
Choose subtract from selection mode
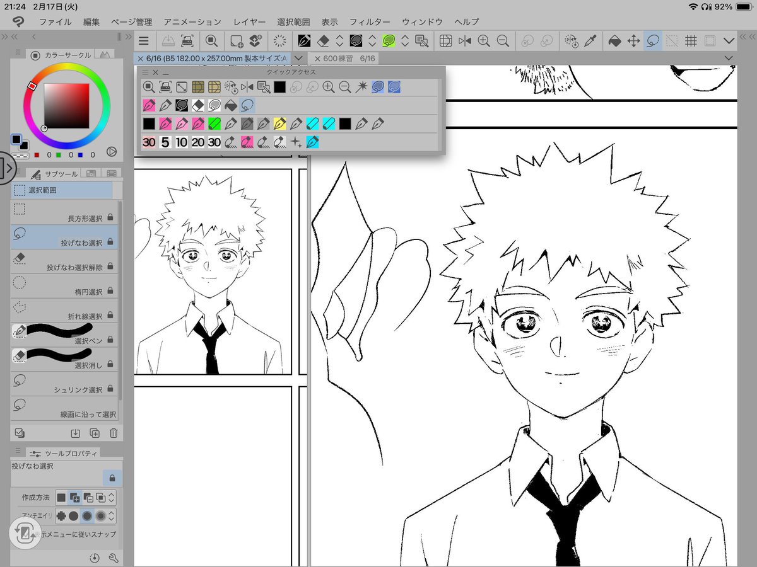tap(88, 498)
